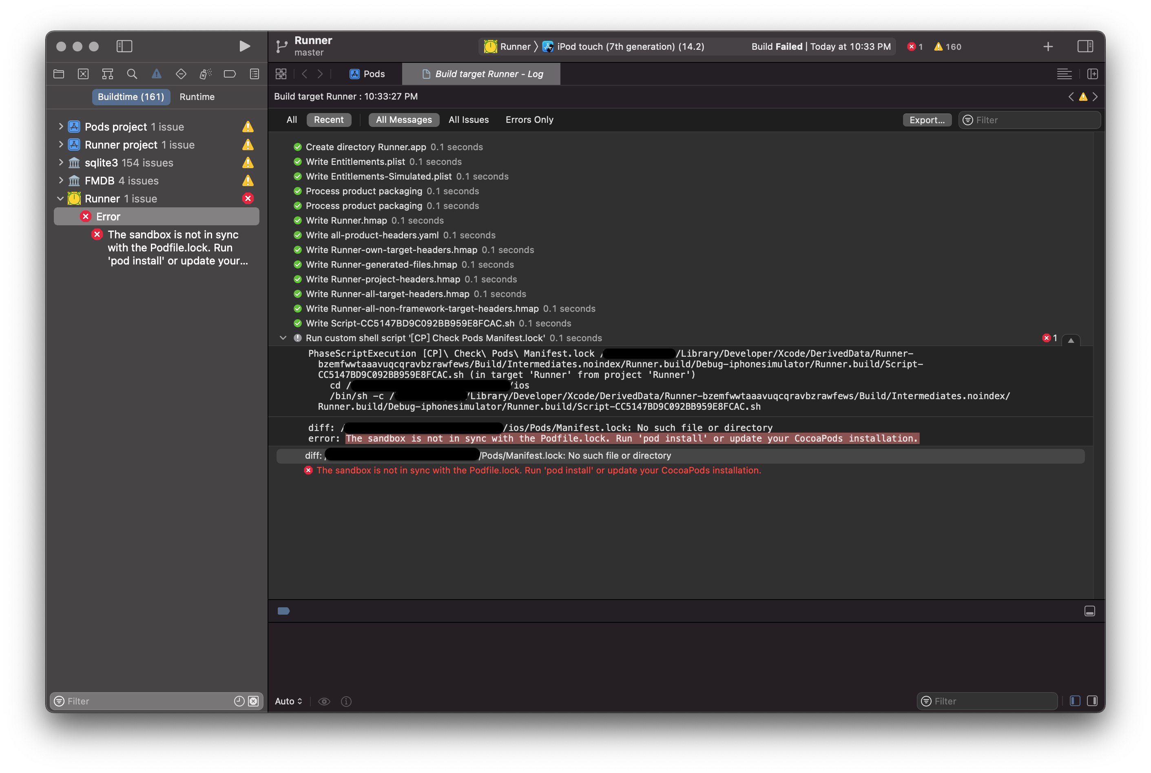
Task: Open the Runner scheme selector
Action: click(507, 47)
